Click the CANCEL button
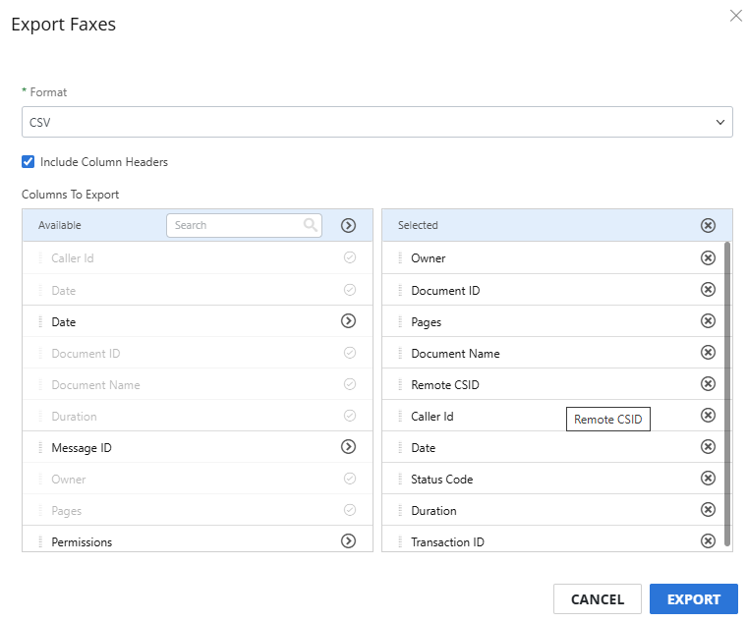The height and width of the screenshot is (623, 747). 598,599
